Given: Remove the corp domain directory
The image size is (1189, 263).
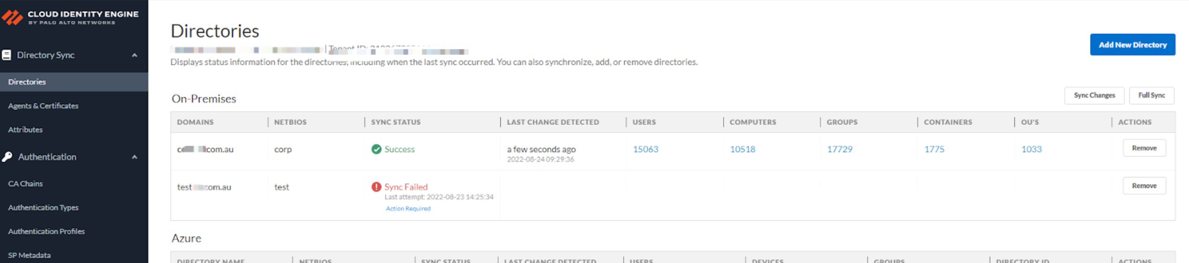Looking at the screenshot, I should point(1144,148).
